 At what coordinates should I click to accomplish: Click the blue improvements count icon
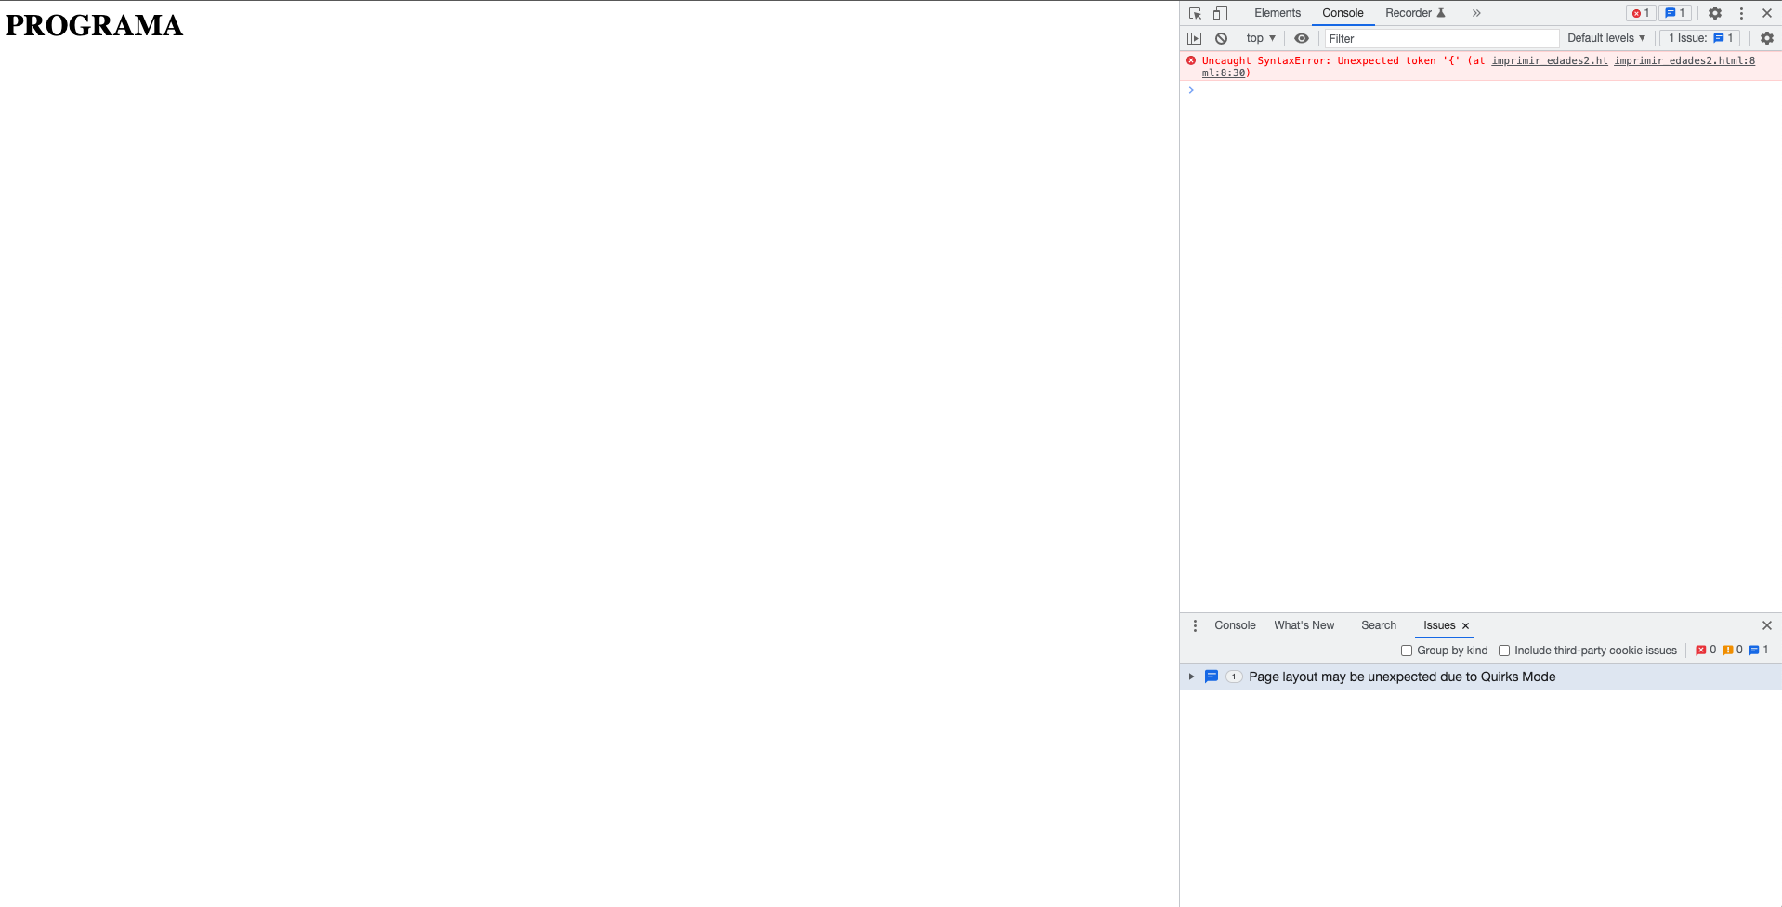click(1754, 651)
